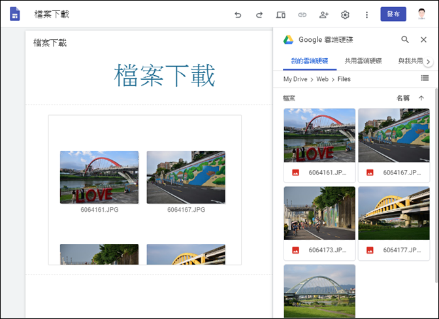Screen dimensions: 439x319
Task: Select the 6064177.JPG yellow bridge thumbnail
Action: pyautogui.click(x=394, y=213)
